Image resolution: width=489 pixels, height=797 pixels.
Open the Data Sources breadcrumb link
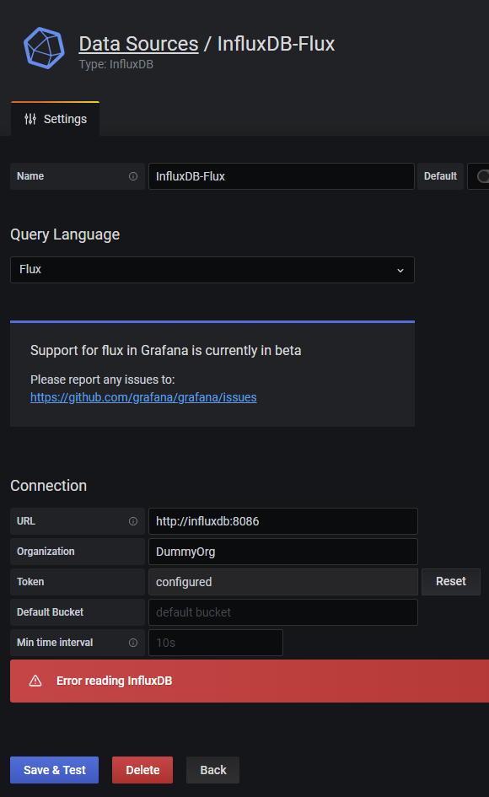(x=138, y=43)
